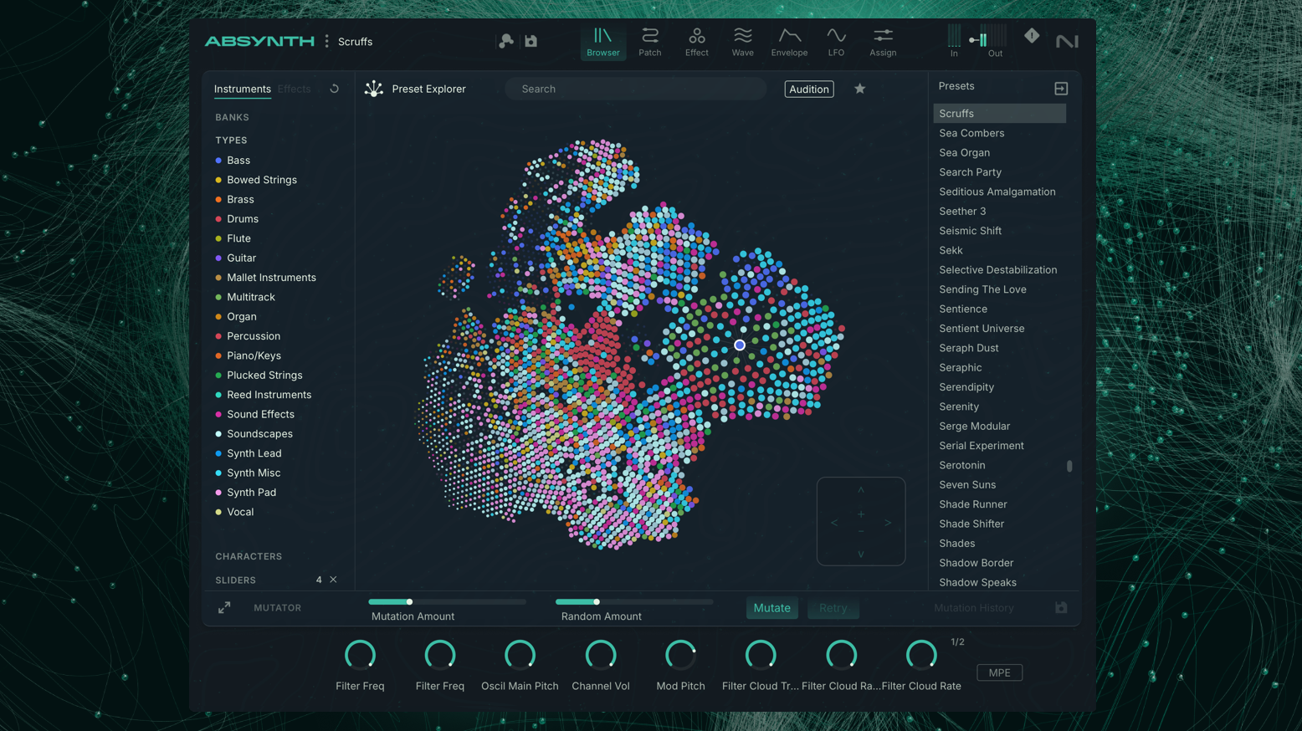Adjust the Mutation Amount slider
Image resolution: width=1302 pixels, height=731 pixels.
tap(409, 601)
